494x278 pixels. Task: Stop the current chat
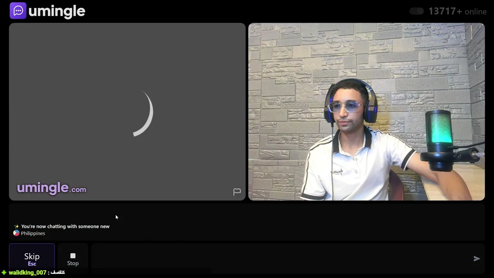(73, 259)
